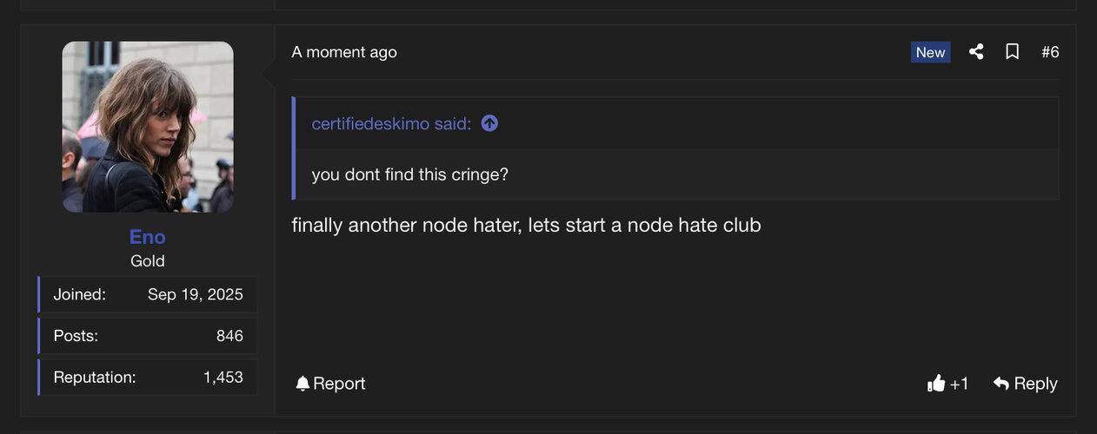The image size is (1097, 434).
Task: Click the 846 posts count
Action: (229, 336)
